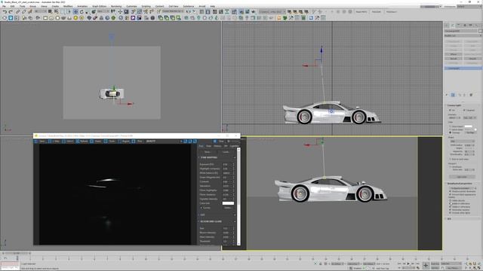Click Refresh button in Corona VFB toolbar
The height and width of the screenshot is (271, 483).
(x=82, y=141)
